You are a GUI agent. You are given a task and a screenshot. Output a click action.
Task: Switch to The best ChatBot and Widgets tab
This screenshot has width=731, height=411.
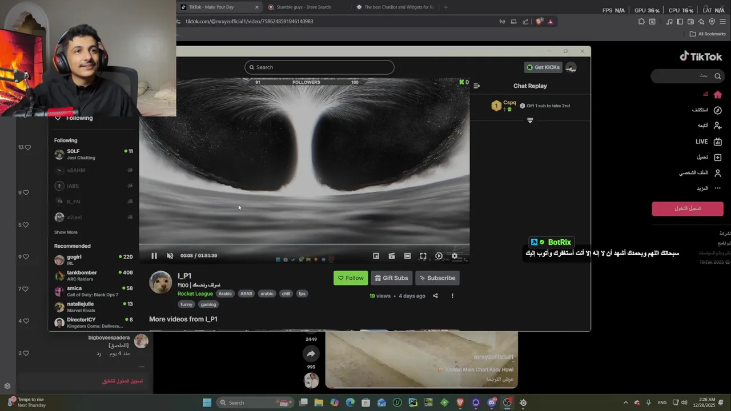click(395, 7)
